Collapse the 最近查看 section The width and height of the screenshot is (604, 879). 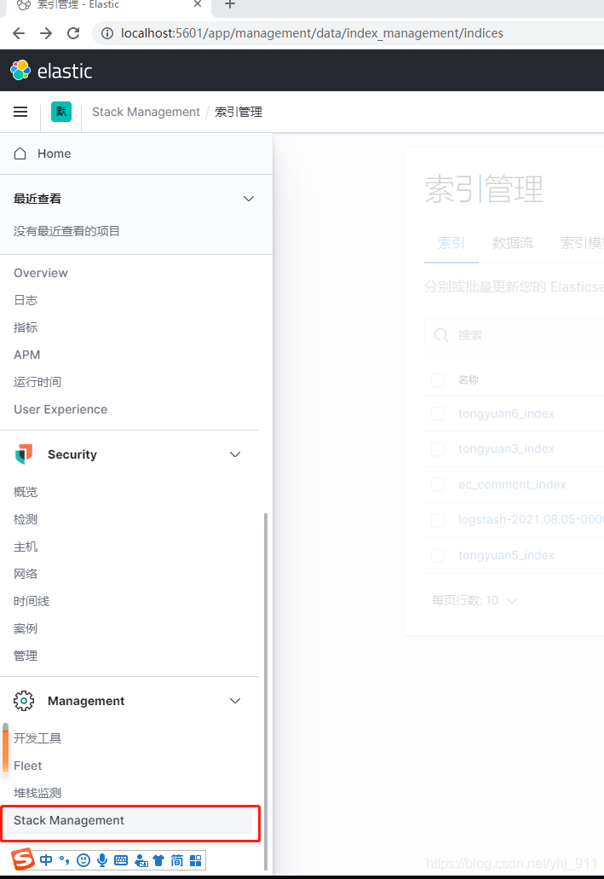tap(249, 199)
